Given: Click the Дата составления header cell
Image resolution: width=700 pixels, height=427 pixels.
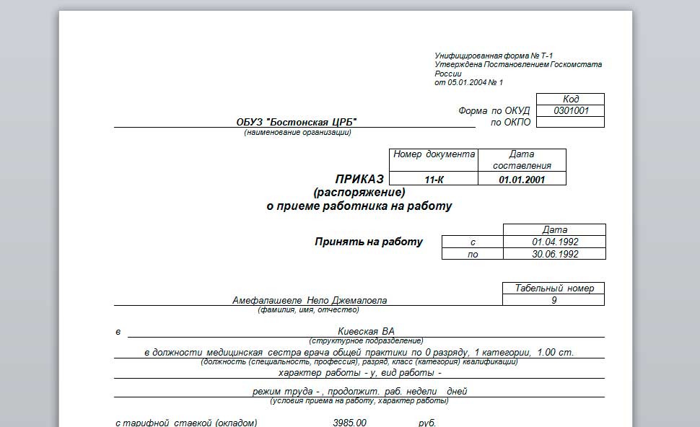Looking at the screenshot, I should tap(522, 160).
